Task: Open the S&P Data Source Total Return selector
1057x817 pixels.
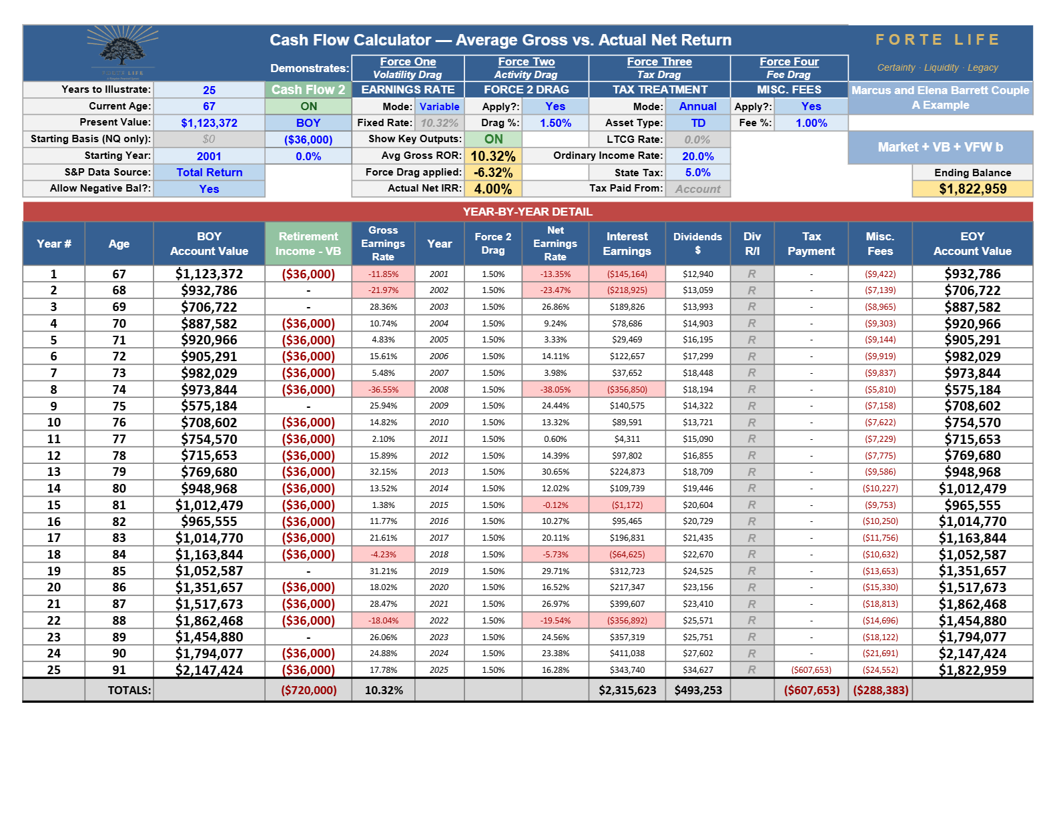Action: [x=209, y=172]
